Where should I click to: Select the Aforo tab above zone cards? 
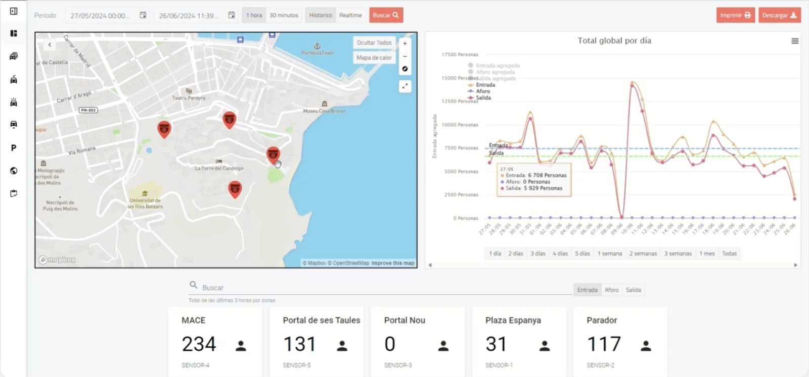pyautogui.click(x=612, y=290)
